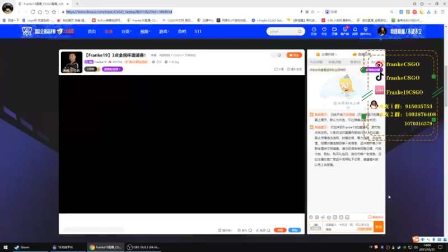Click the undo closed tab arrow icon
The image size is (448, 252).
(x=47, y=12)
